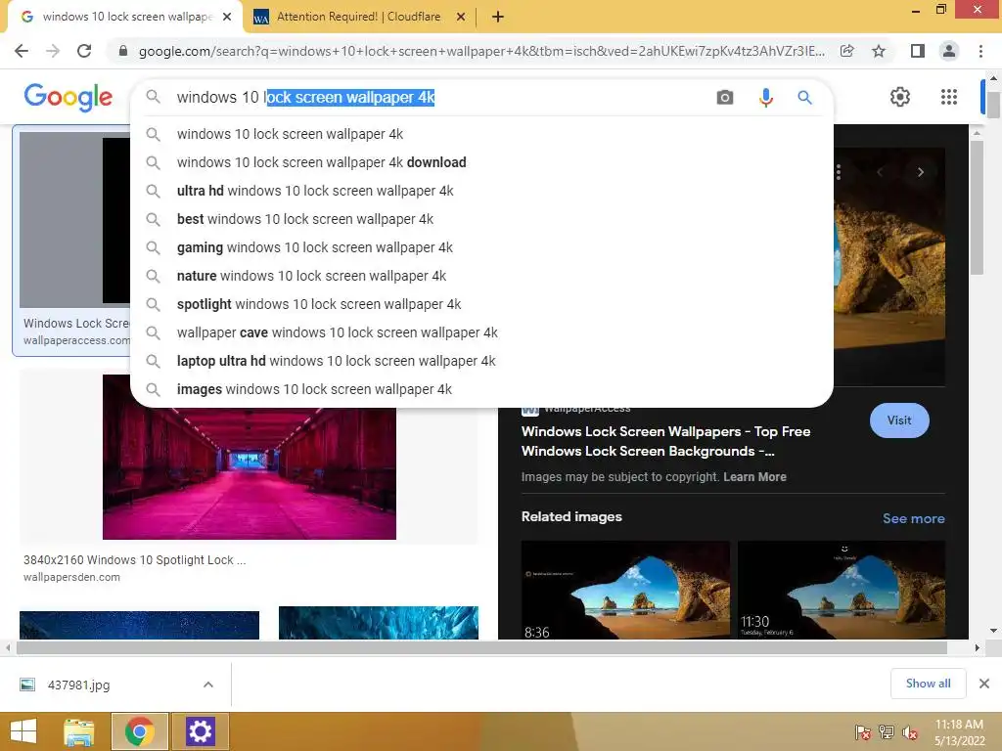Open the blue ice texture thumbnail
This screenshot has height=751, width=1002.
[379, 623]
